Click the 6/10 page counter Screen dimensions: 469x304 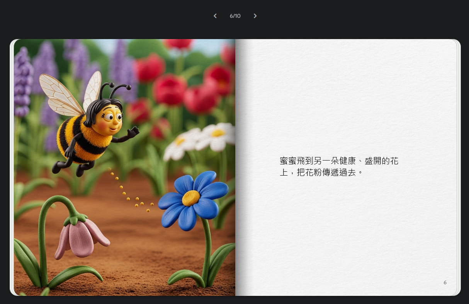[x=235, y=16]
